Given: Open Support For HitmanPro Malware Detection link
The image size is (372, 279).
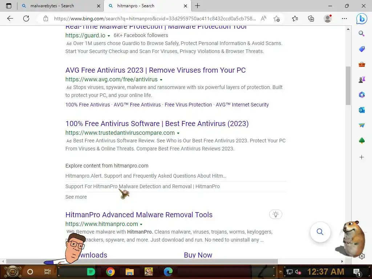Looking at the screenshot, I should click(142, 186).
